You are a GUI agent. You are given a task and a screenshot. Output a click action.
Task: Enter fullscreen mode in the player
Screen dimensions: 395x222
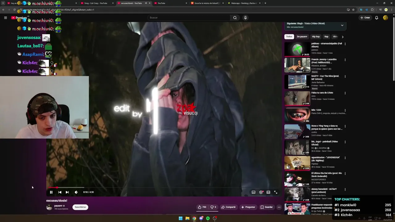click(276, 192)
